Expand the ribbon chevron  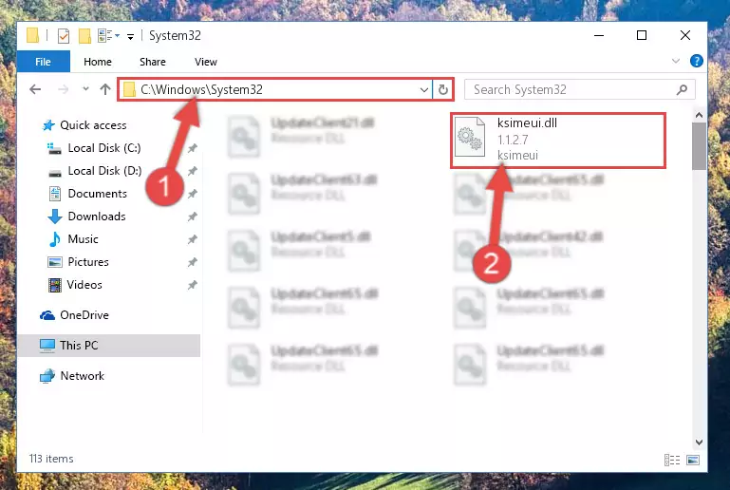(x=676, y=61)
